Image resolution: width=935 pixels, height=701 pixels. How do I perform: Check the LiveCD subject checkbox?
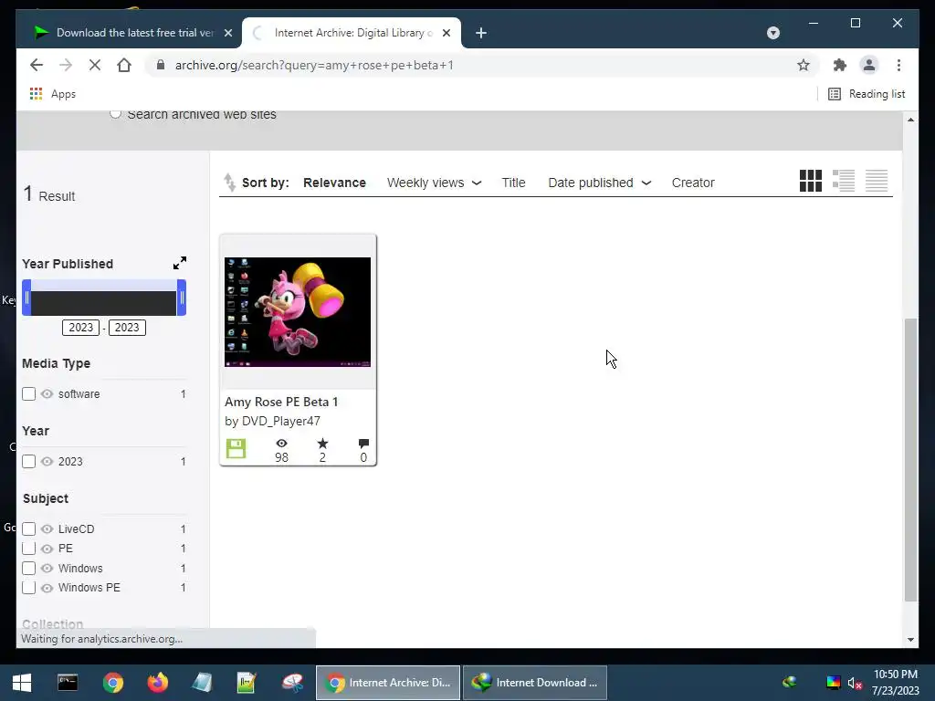point(28,528)
